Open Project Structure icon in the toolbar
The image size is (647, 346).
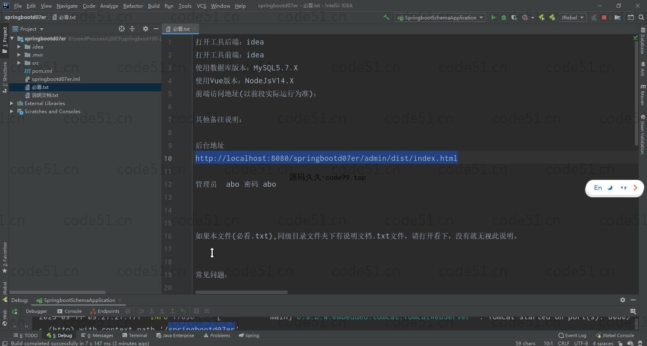pos(617,17)
